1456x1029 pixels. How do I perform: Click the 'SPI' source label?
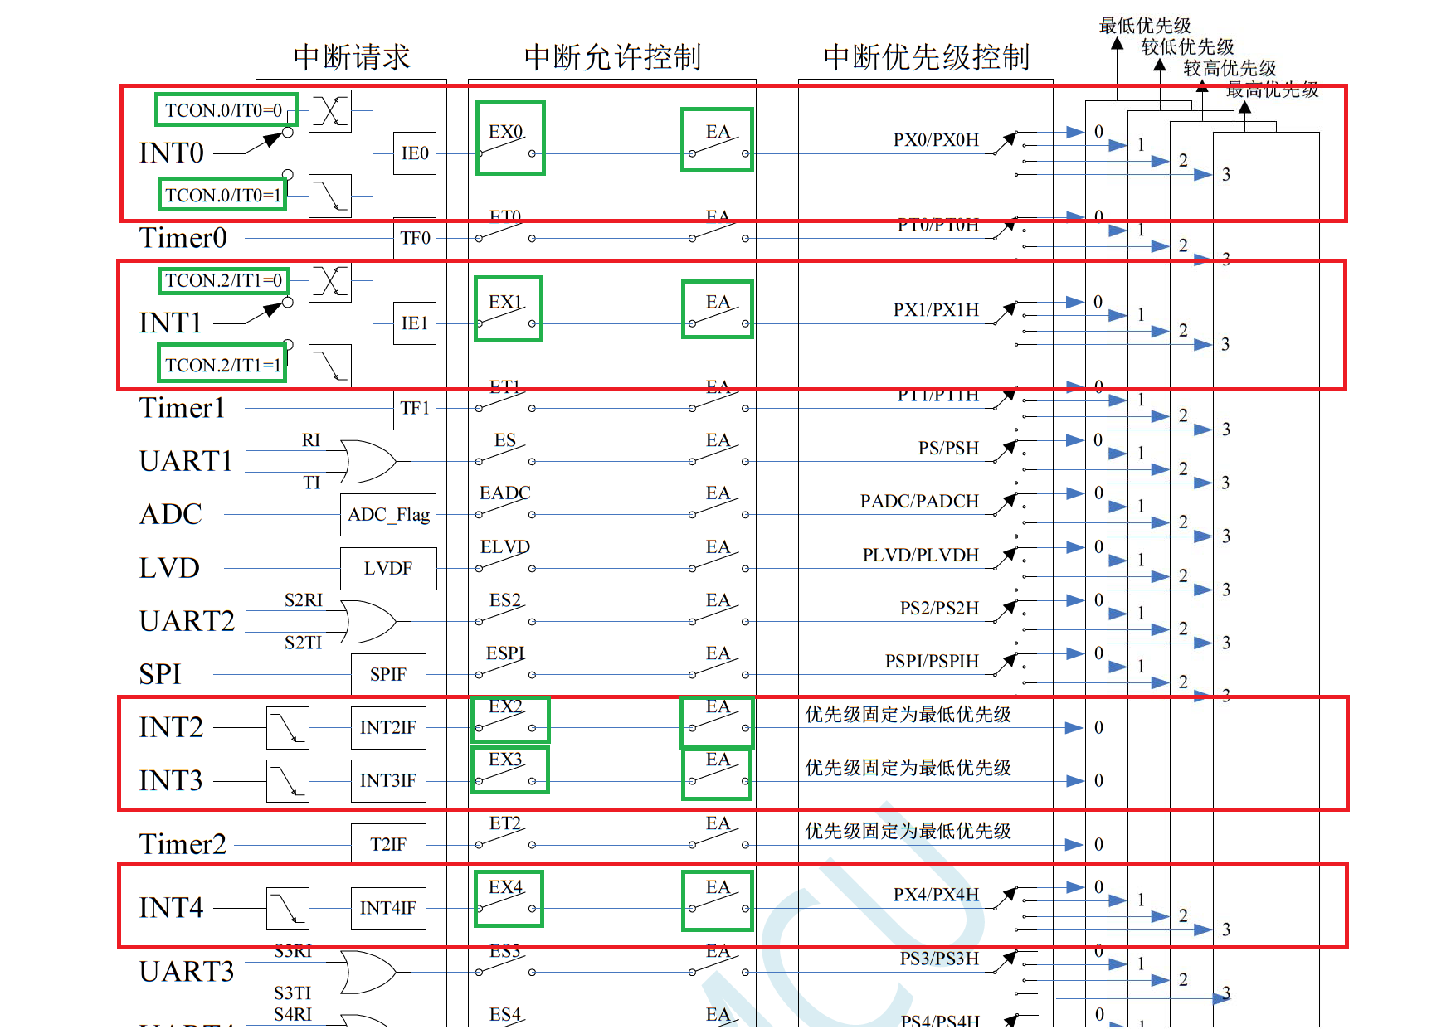click(x=160, y=674)
